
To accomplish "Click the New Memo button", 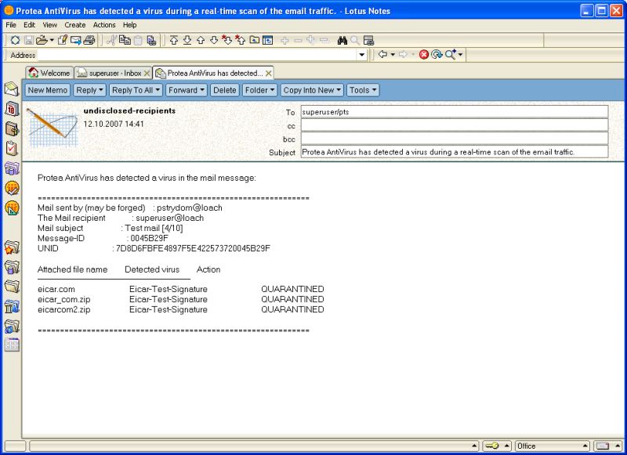I will pos(48,90).
